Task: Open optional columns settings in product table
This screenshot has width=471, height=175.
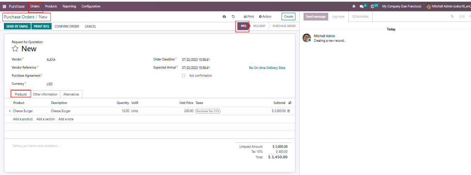Action: [290, 103]
